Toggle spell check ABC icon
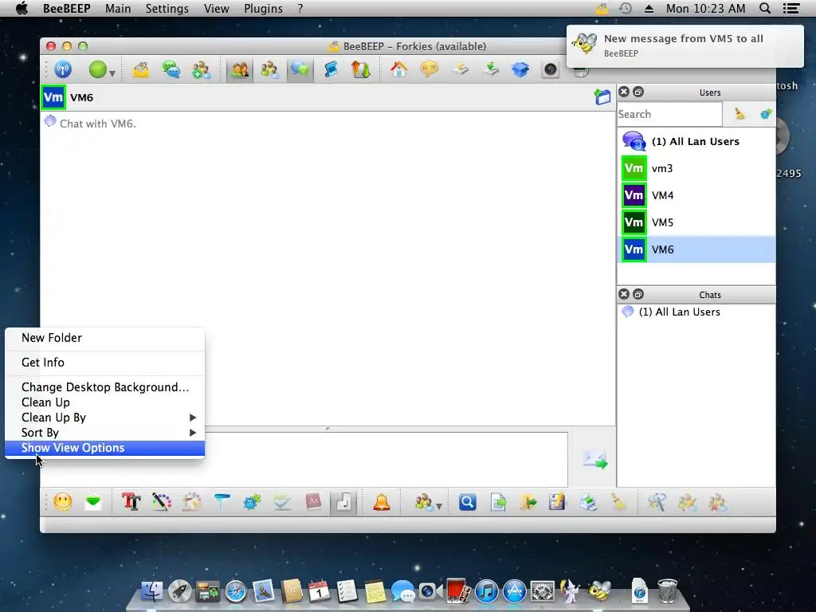This screenshot has height=612, width=816. point(282,502)
